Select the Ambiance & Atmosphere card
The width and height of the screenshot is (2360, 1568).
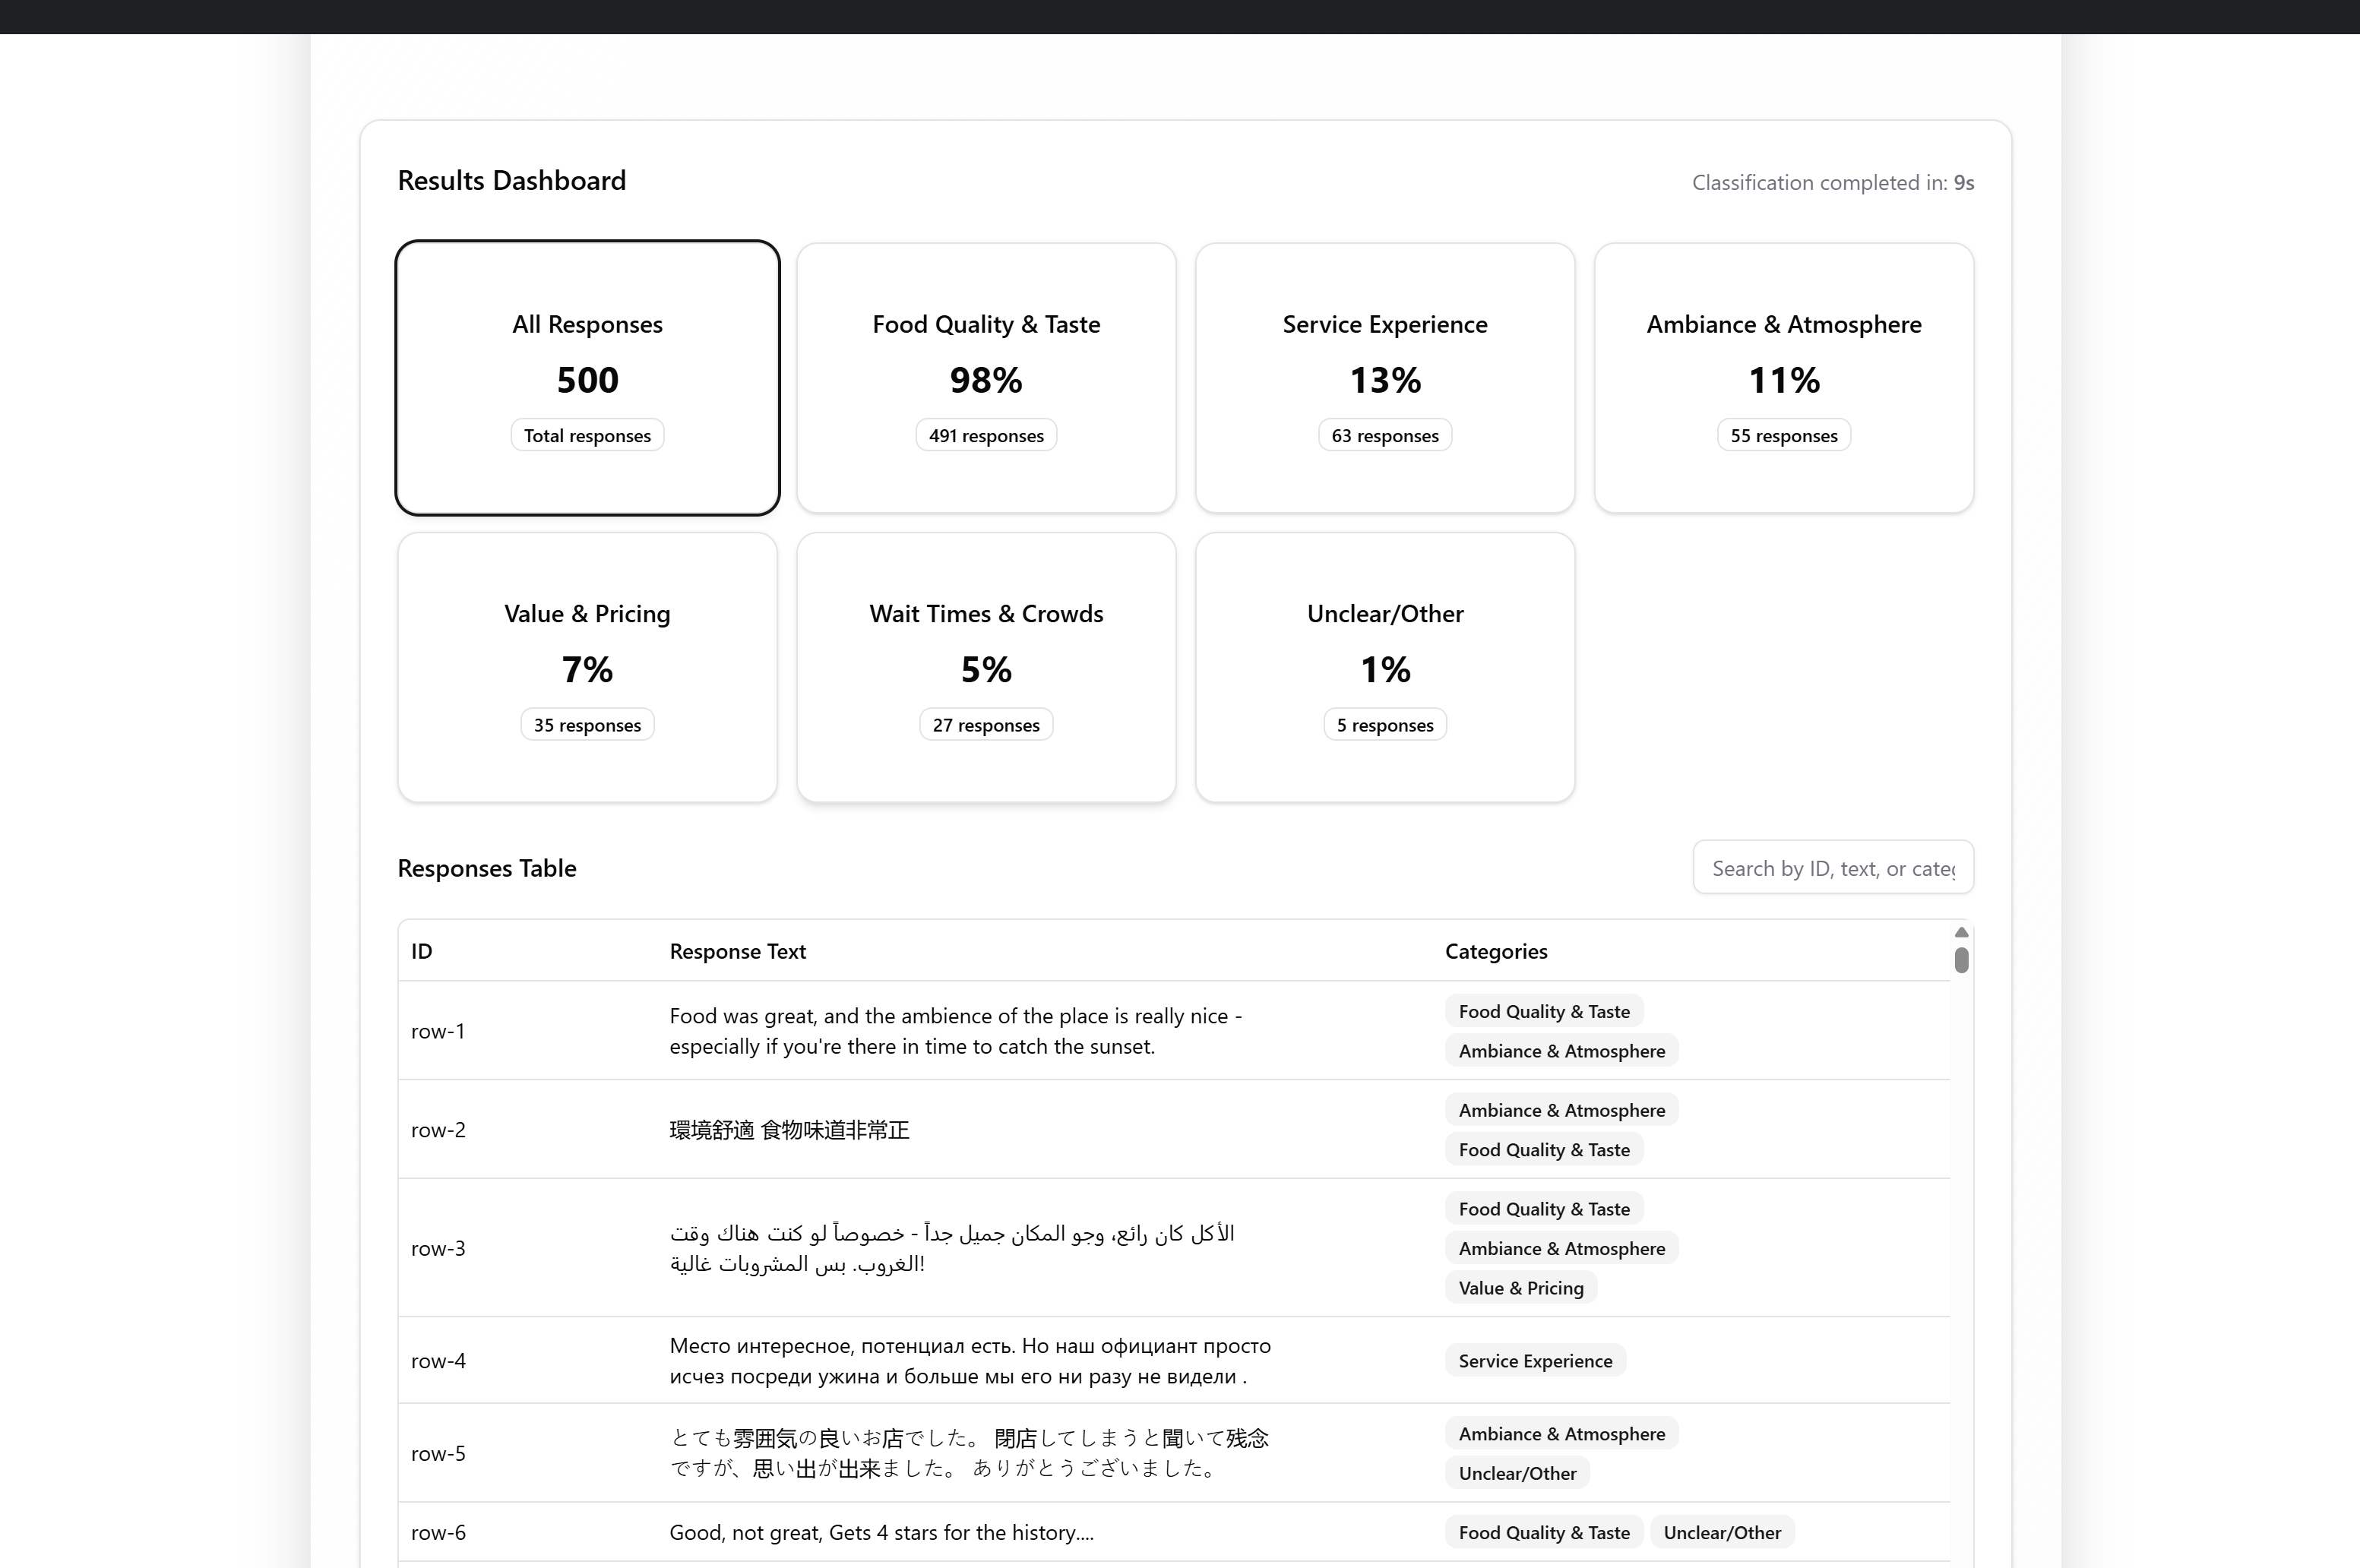pos(1783,378)
